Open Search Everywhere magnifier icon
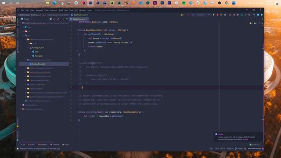 [254, 15]
